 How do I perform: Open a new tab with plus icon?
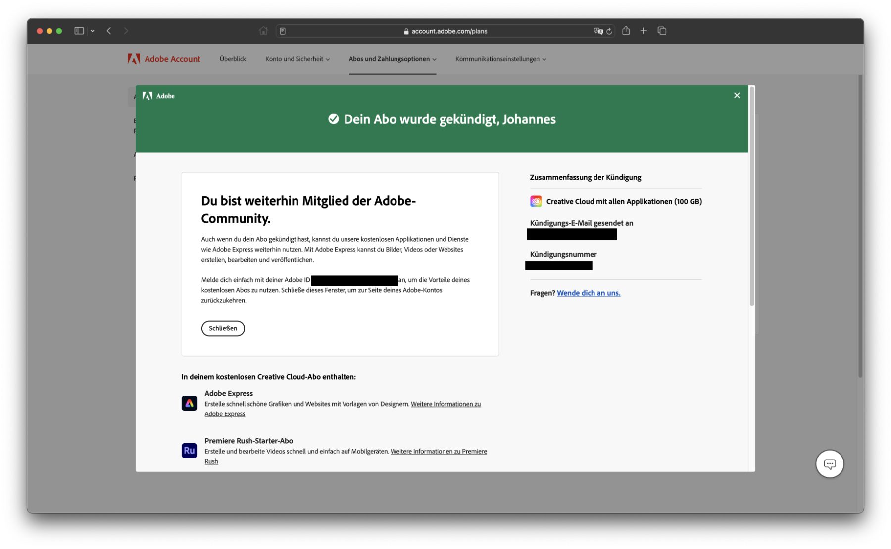[643, 31]
